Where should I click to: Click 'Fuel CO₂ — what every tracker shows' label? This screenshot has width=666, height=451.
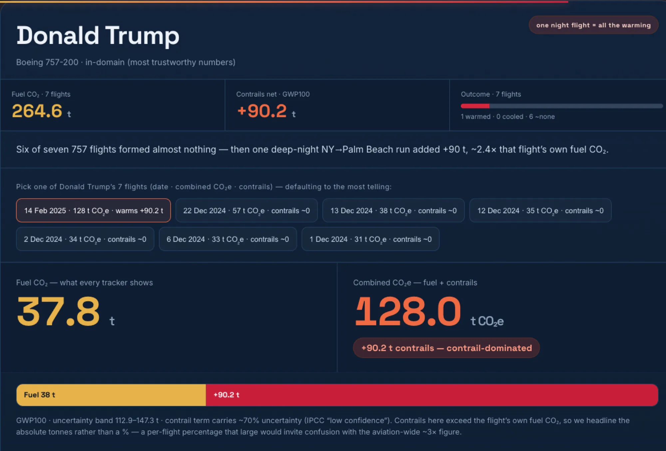85,282
